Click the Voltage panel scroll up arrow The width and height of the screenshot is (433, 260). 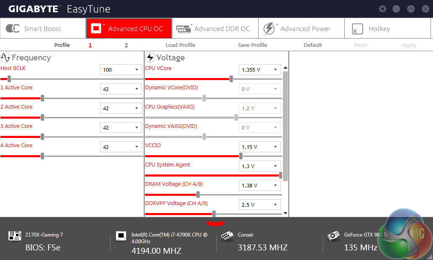[285, 68]
